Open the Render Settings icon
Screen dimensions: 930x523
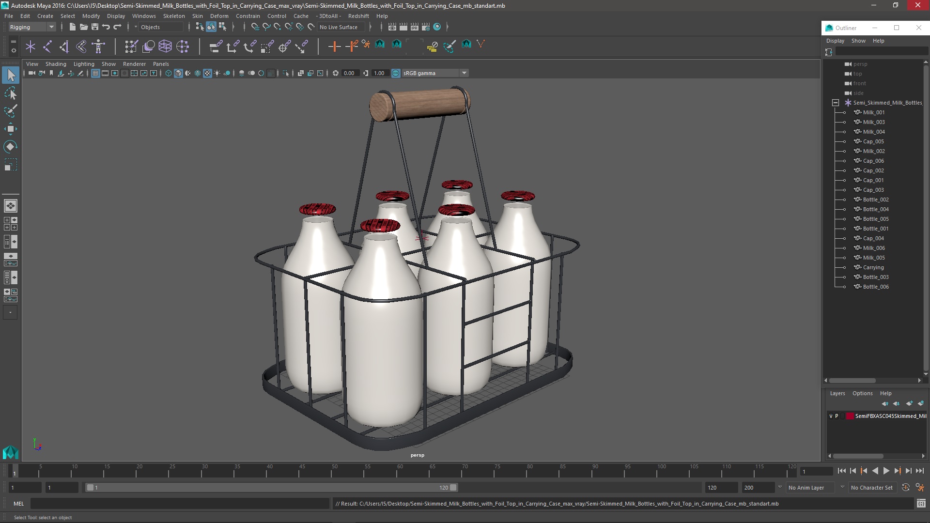coord(426,27)
